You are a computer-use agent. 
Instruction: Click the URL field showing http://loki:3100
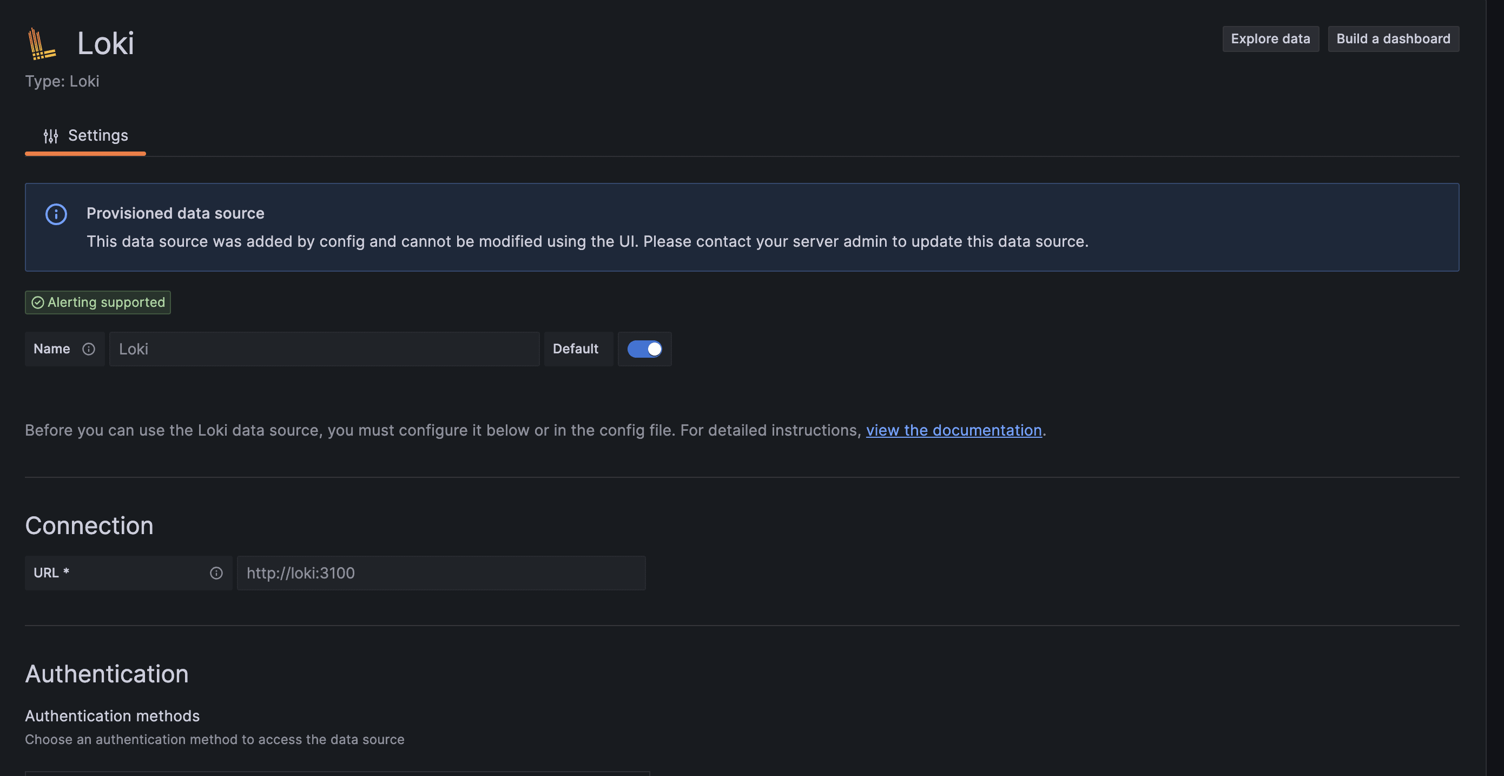[x=441, y=574]
